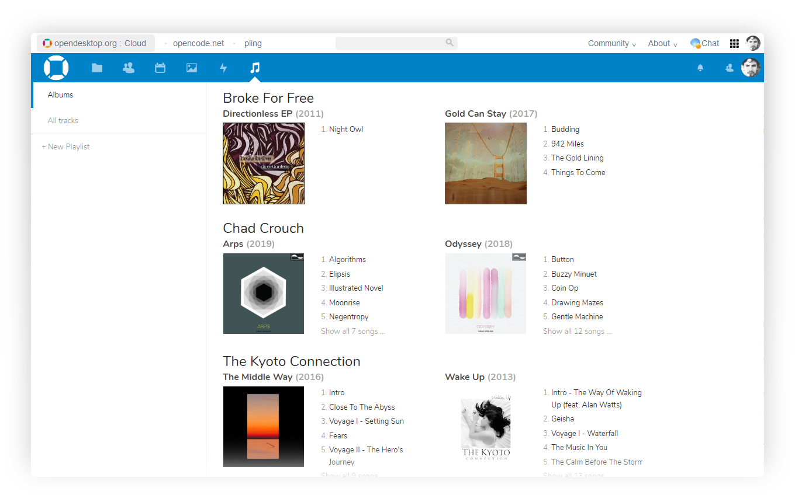Play the track Negentropy
Screen dimensions: 795x502
(x=349, y=317)
